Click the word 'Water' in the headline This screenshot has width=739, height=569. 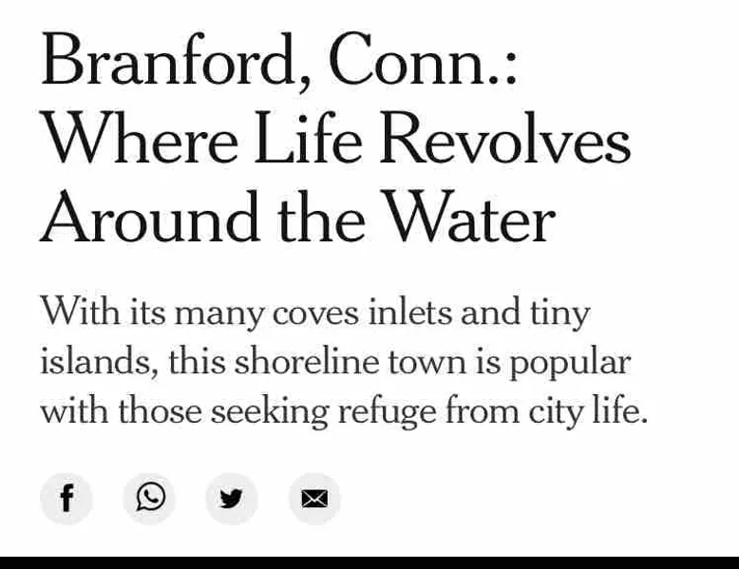tap(471, 218)
